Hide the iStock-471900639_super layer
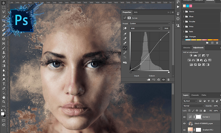This screenshot has width=221, height=133. (184, 123)
